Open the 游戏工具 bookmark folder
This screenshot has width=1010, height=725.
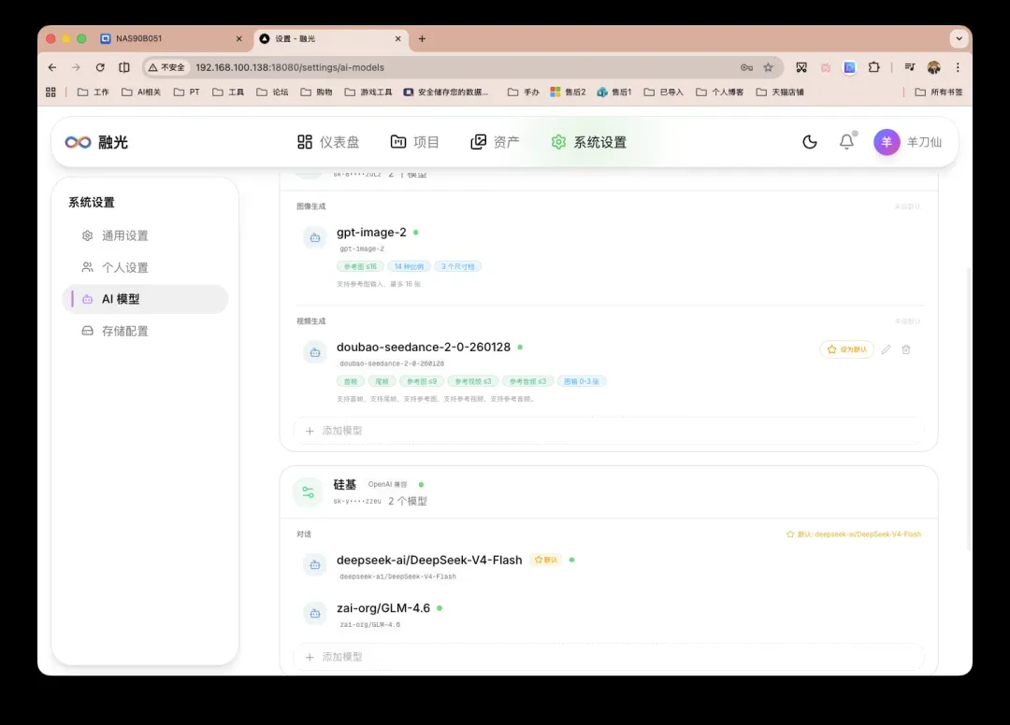[x=368, y=92]
